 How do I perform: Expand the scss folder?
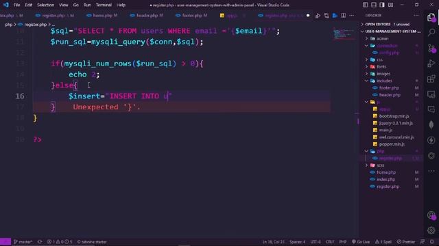(392, 165)
